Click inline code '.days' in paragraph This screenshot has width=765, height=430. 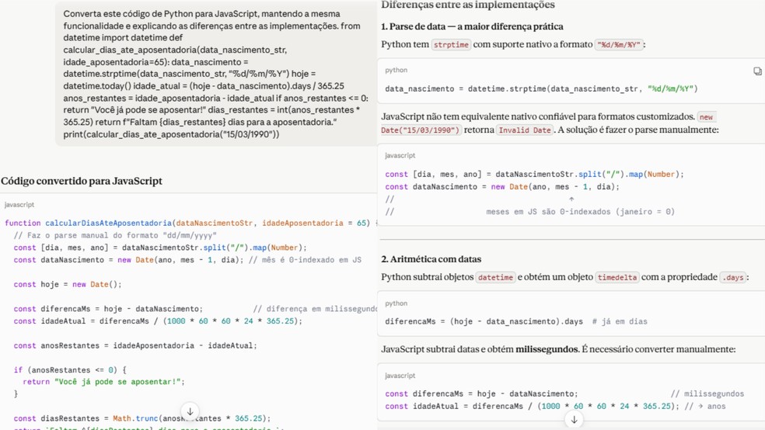[733, 278]
